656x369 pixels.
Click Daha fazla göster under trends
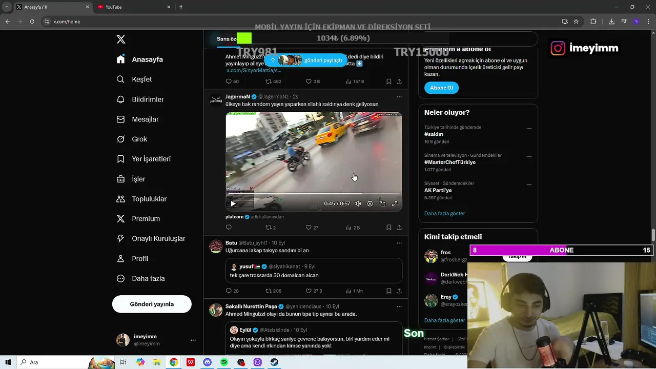tap(444, 213)
